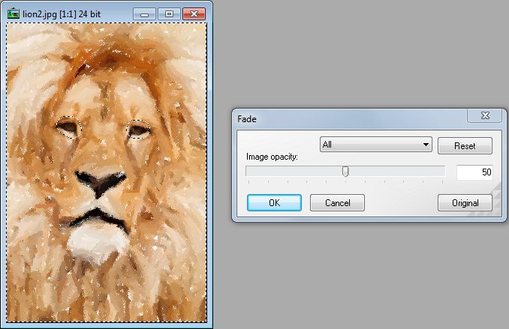Click the Image opacity slider handle
Image resolution: width=509 pixels, height=329 pixels.
345,172
